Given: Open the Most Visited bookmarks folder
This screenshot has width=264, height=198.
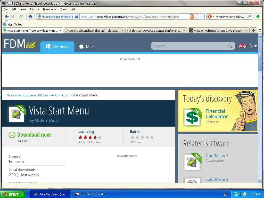Looking at the screenshot, I should [13, 24].
